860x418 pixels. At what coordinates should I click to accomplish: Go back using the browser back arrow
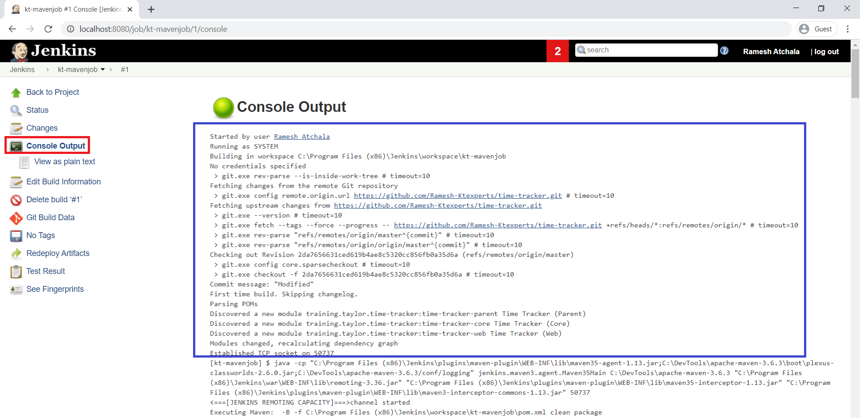point(13,29)
